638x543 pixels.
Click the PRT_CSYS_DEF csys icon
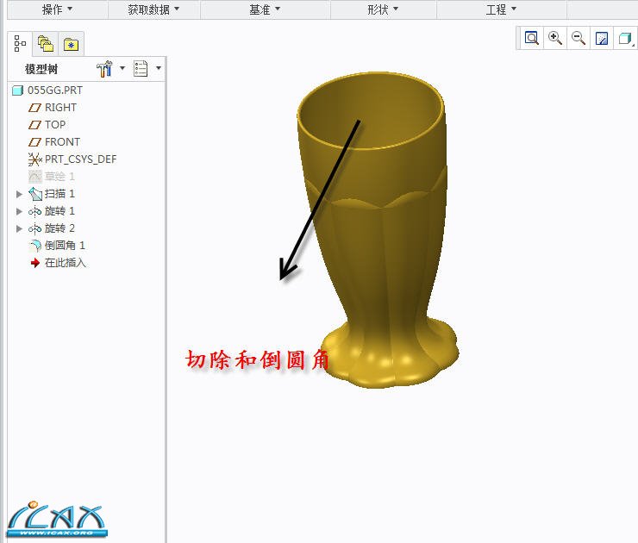click(x=35, y=159)
